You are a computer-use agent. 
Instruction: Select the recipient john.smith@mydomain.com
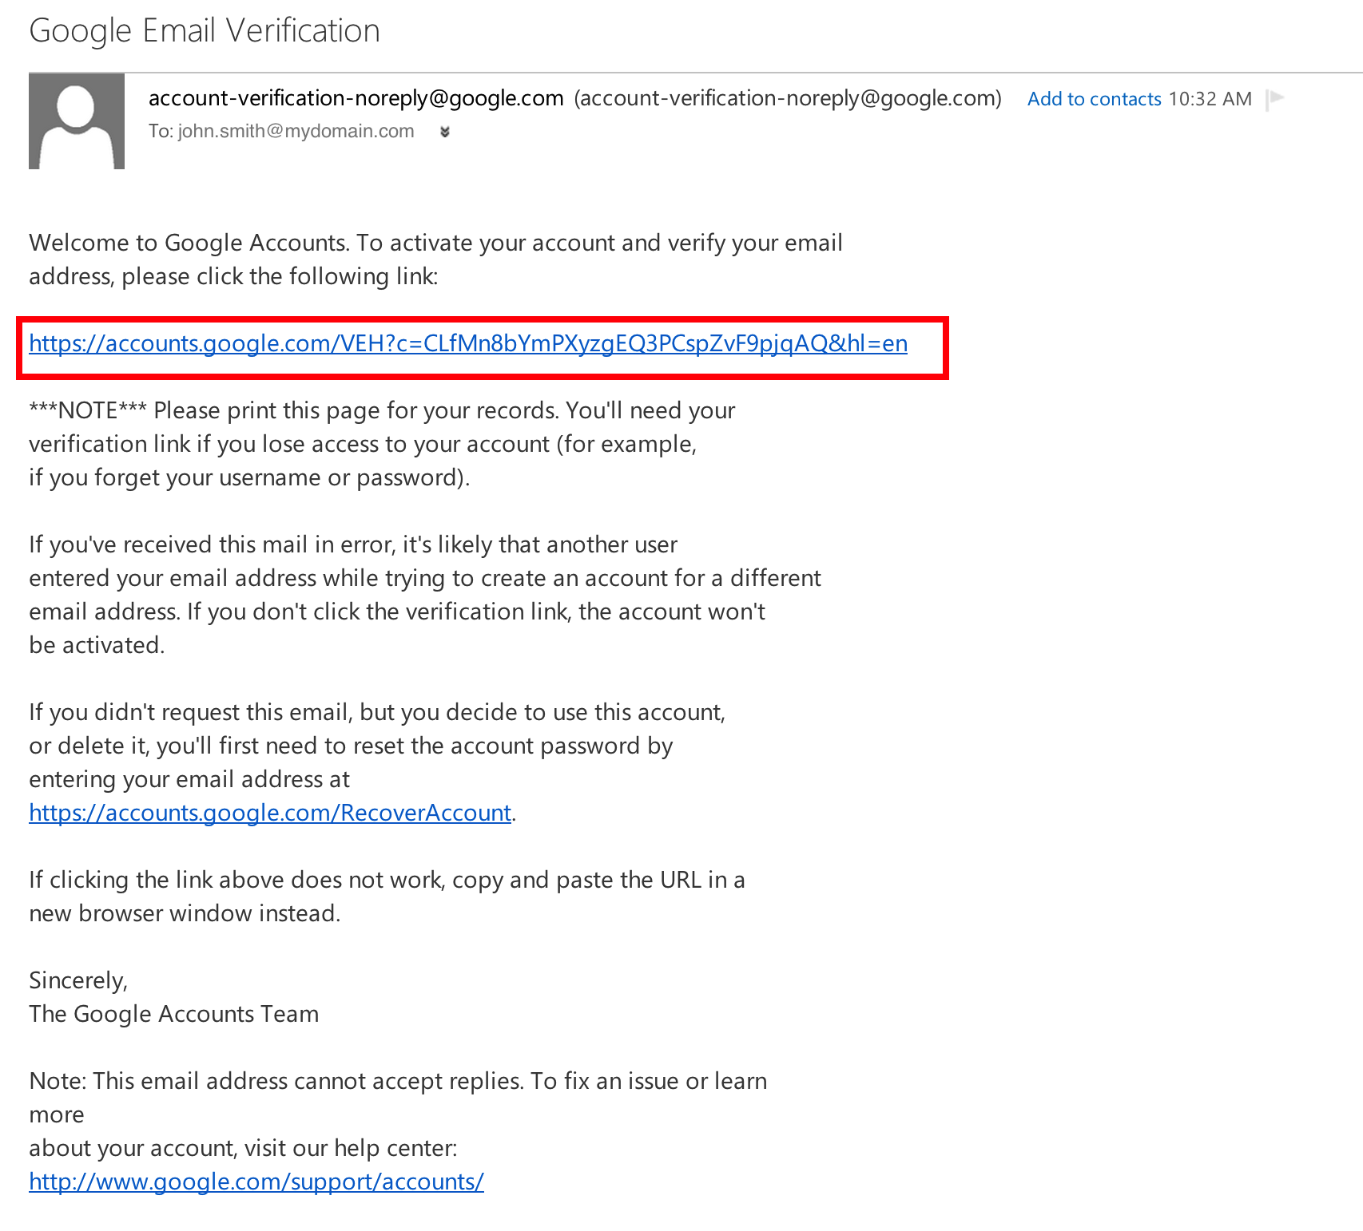coord(296,131)
